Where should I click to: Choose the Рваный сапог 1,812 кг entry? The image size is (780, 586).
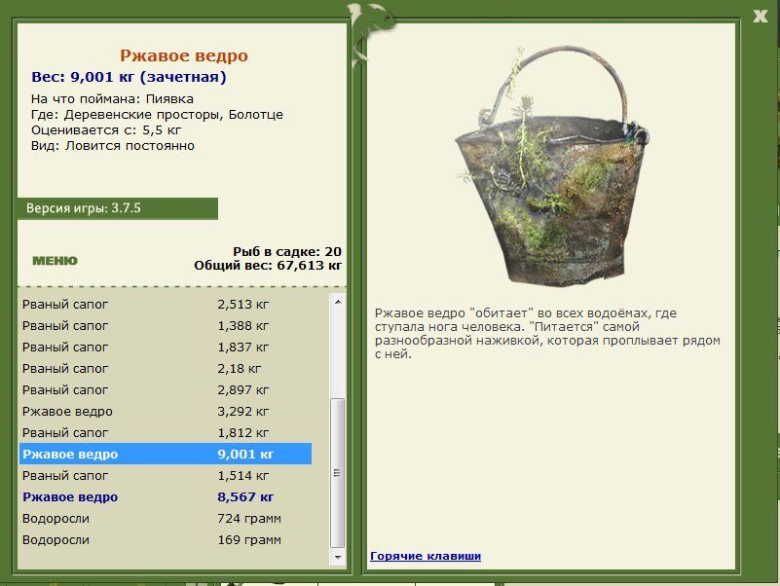tap(166, 432)
